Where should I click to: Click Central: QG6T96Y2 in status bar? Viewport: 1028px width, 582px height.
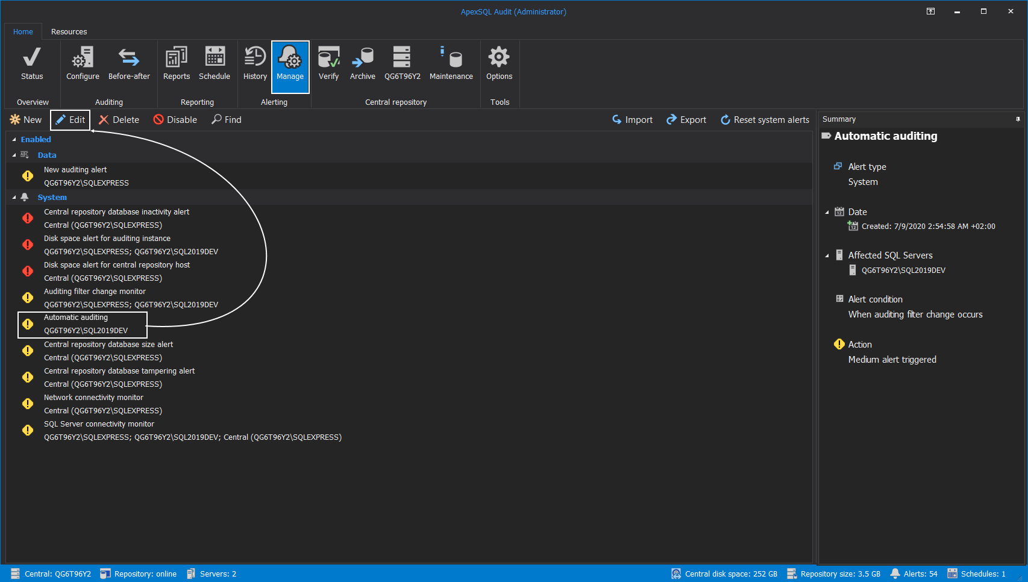tap(51, 574)
